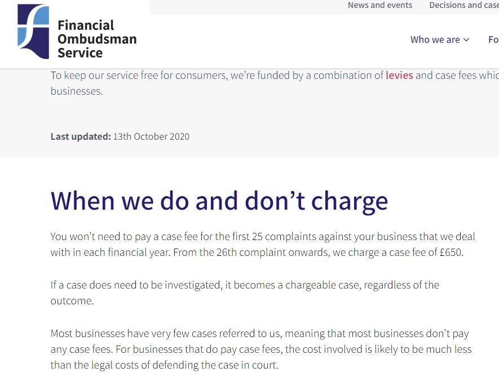Viewport: 499px width, 390px height.
Task: Click the 'outcome.' text line
Action: click(x=72, y=300)
